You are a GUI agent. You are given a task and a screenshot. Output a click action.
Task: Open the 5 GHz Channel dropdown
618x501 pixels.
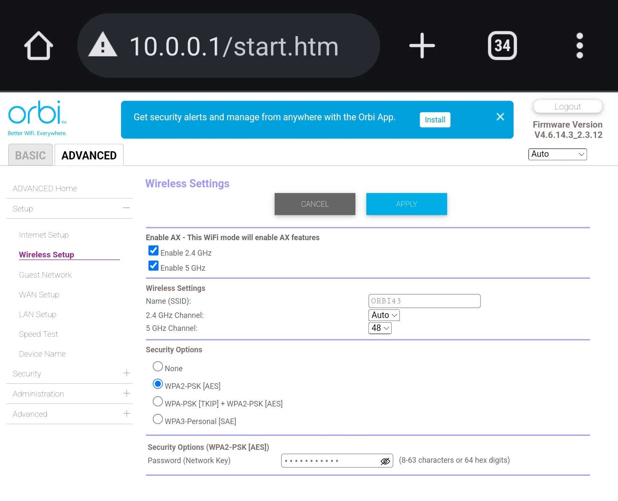click(x=380, y=328)
